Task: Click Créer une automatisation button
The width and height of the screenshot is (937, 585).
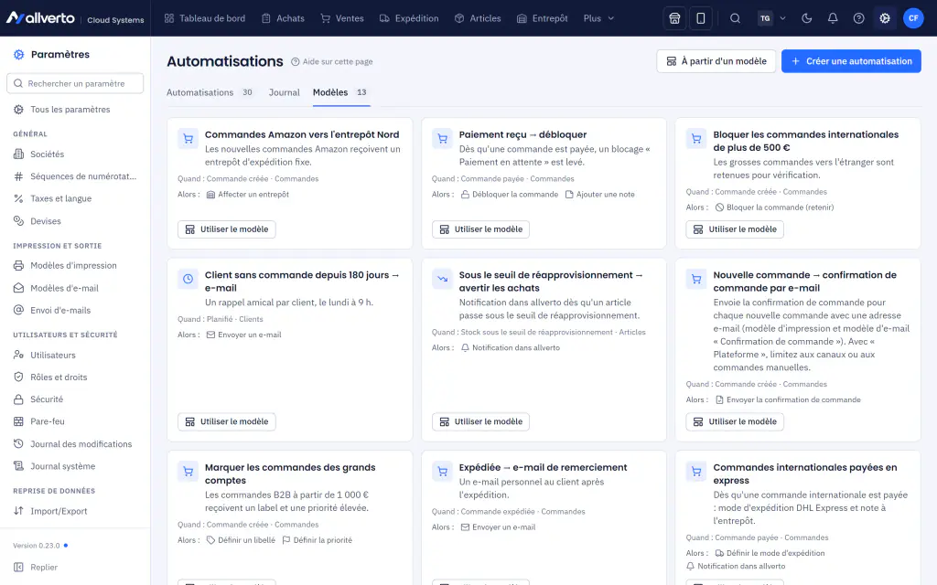Action: pos(851,61)
